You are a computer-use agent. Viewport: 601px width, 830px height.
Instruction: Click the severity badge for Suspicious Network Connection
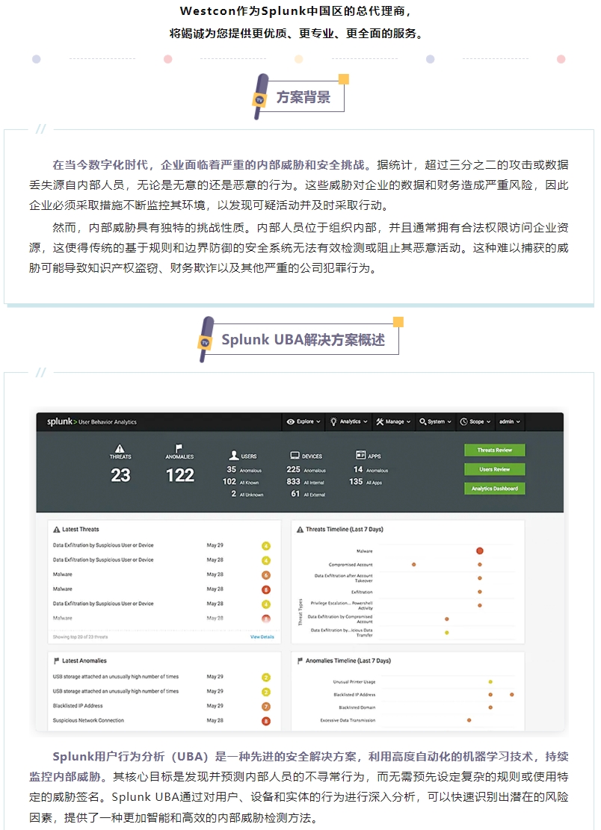coord(266,721)
